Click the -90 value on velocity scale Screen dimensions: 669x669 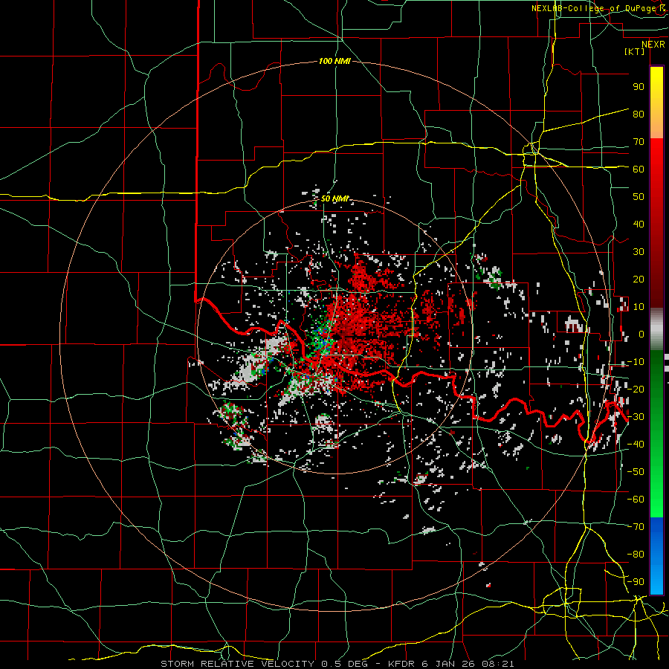pyautogui.click(x=636, y=582)
